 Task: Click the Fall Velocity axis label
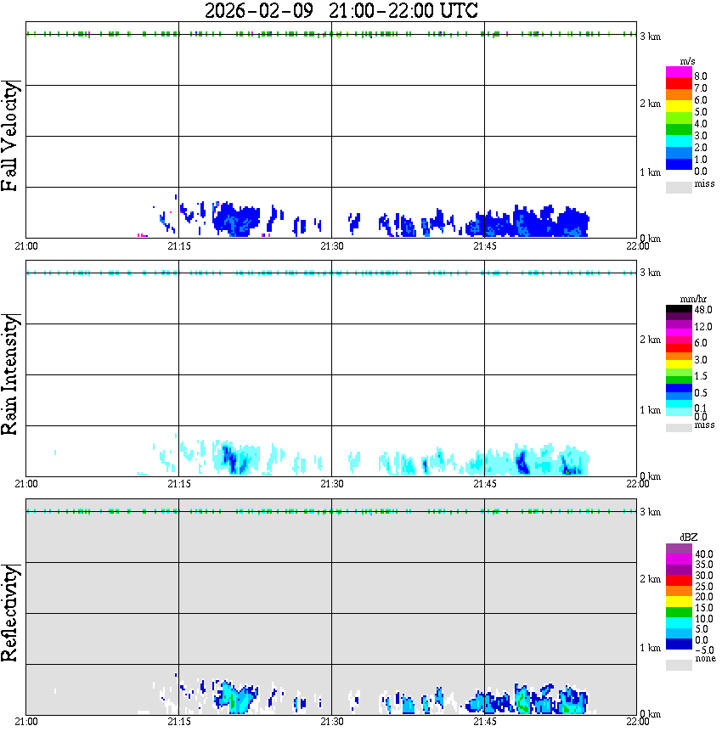[x=9, y=136]
